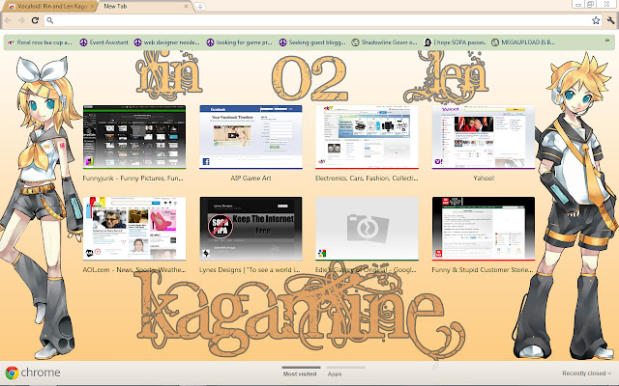This screenshot has width=619, height=386.
Task: Open the 'looking for game pr...' bookmark
Action: (x=240, y=42)
